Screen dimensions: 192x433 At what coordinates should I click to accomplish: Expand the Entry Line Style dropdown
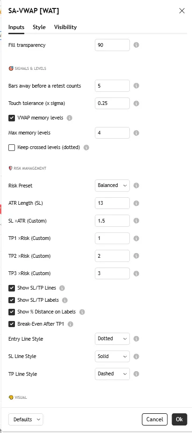click(x=112, y=339)
